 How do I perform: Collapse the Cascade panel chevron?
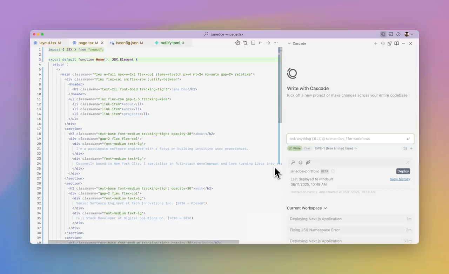(x=289, y=43)
